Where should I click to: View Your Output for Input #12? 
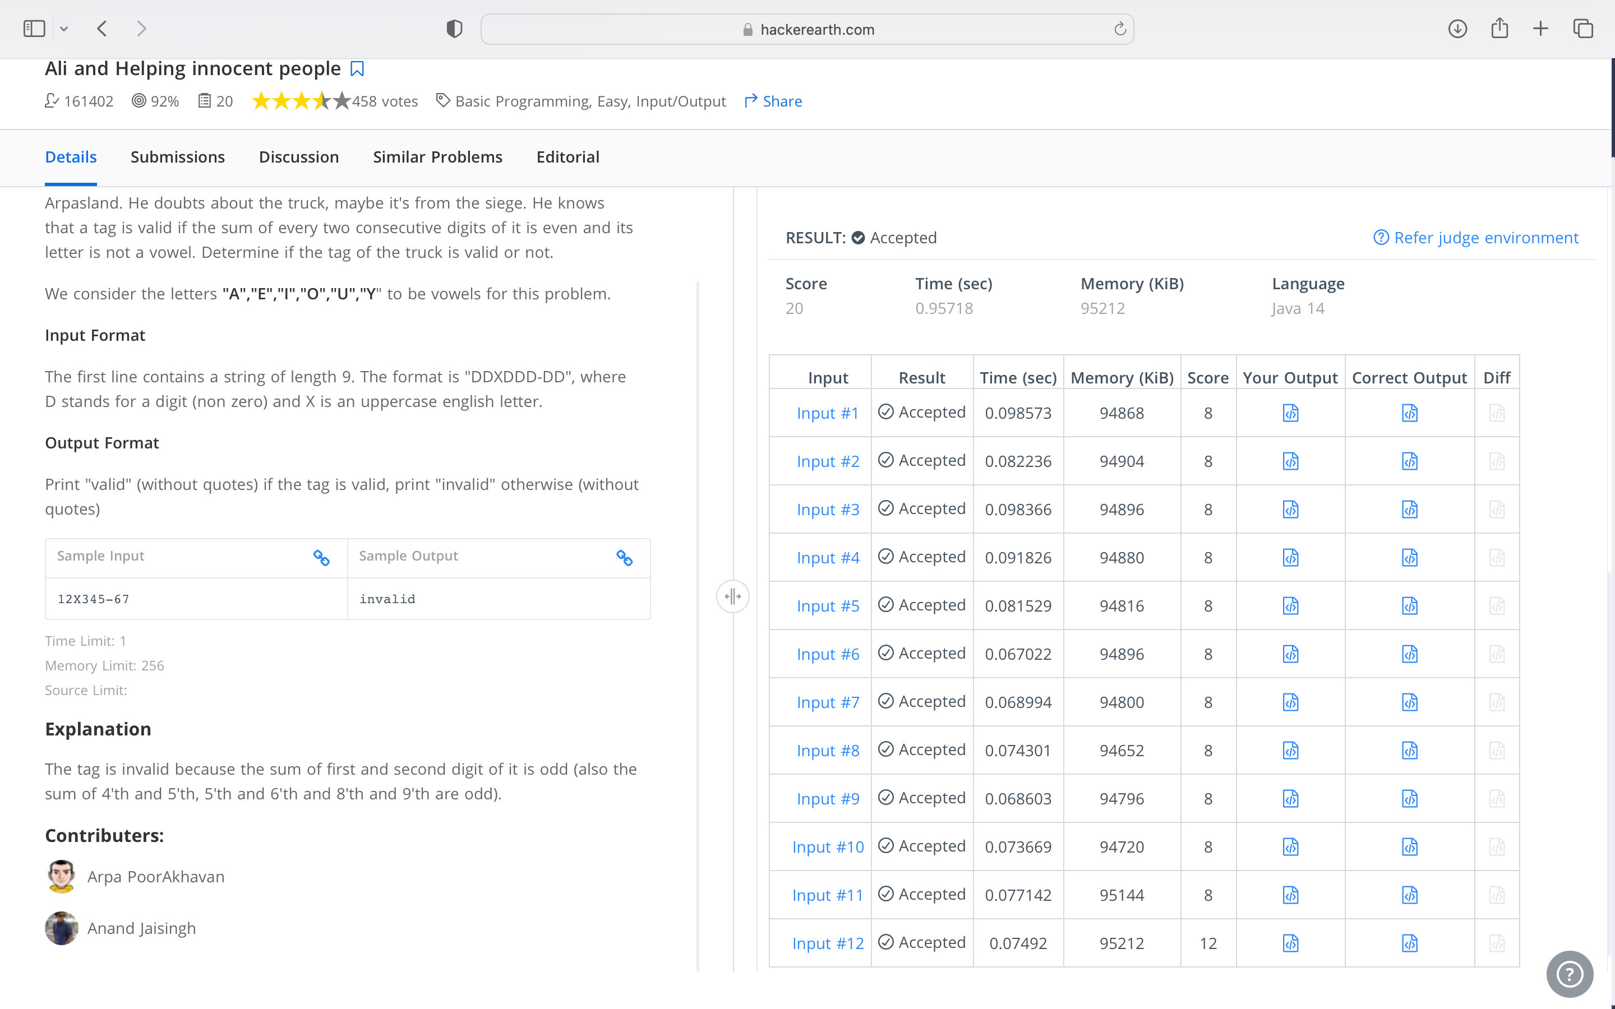[1290, 943]
